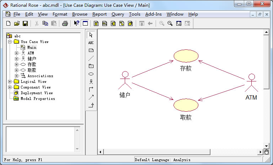Viewport: 273px width, 165px height.
Task: Select the abc root model node
Action: (17, 36)
